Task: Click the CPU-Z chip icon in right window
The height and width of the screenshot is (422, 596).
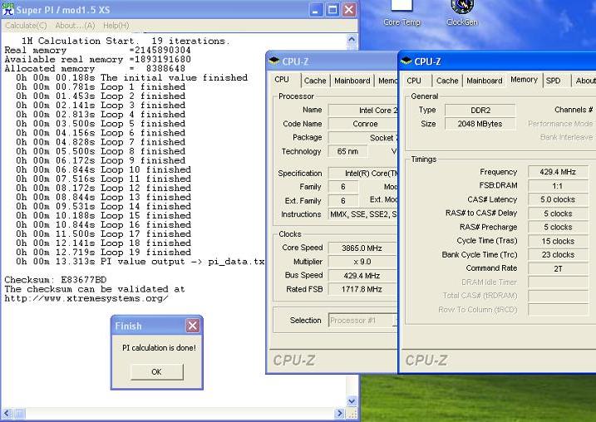Action: point(406,61)
